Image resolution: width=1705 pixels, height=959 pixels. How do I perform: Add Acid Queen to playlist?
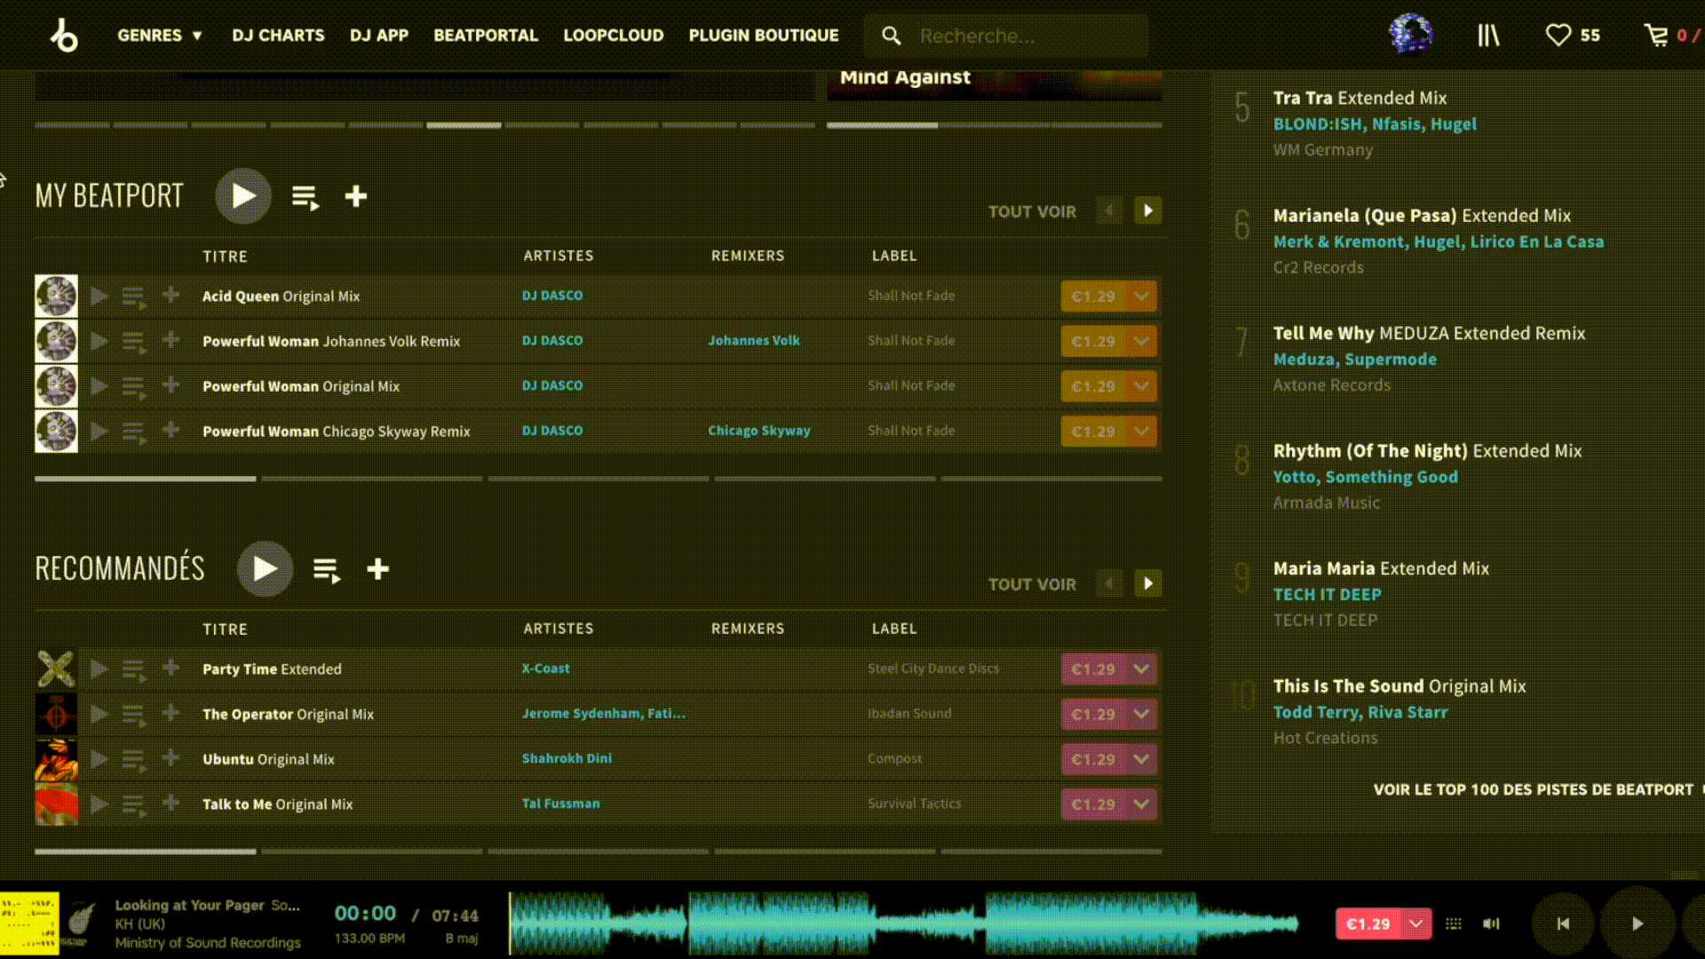click(170, 295)
